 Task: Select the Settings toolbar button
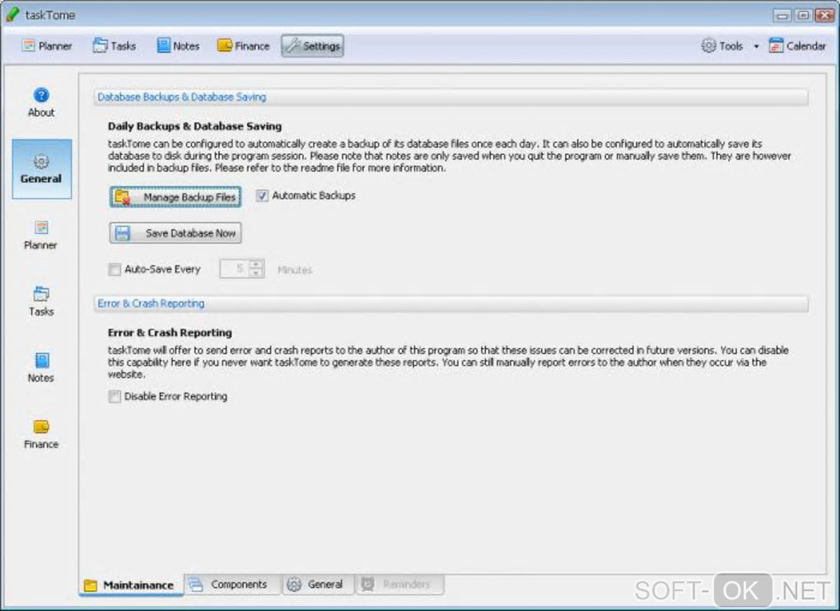point(312,46)
